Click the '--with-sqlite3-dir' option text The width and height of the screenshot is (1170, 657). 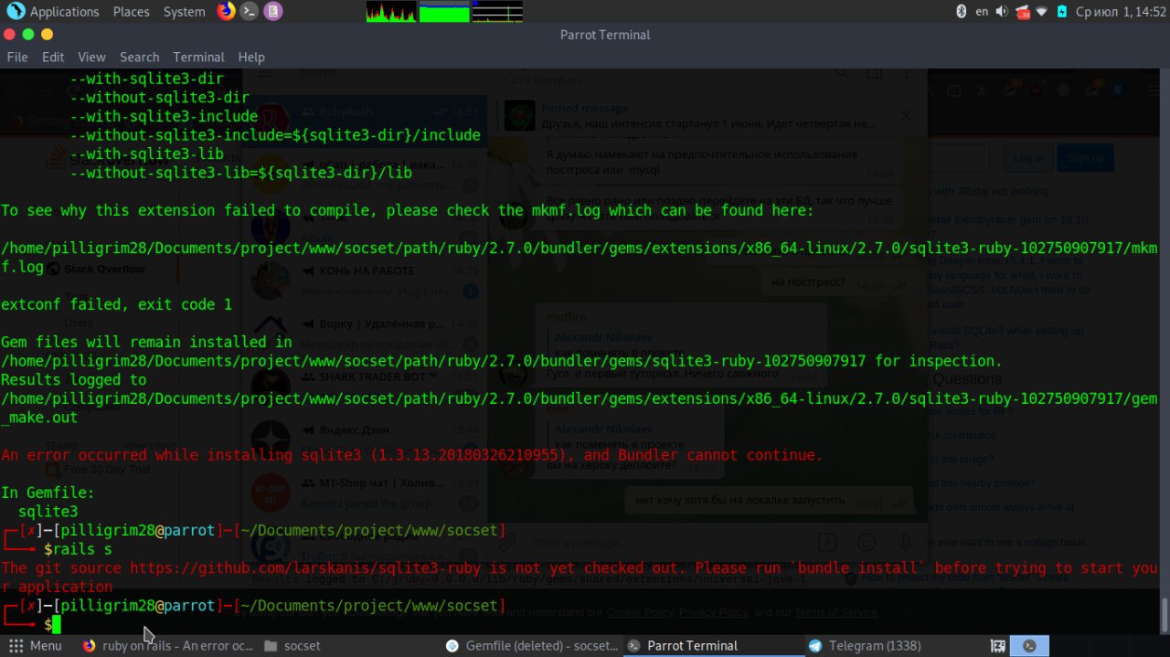[x=146, y=79]
